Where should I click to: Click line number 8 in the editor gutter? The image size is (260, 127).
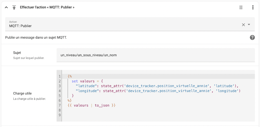tap(60, 110)
